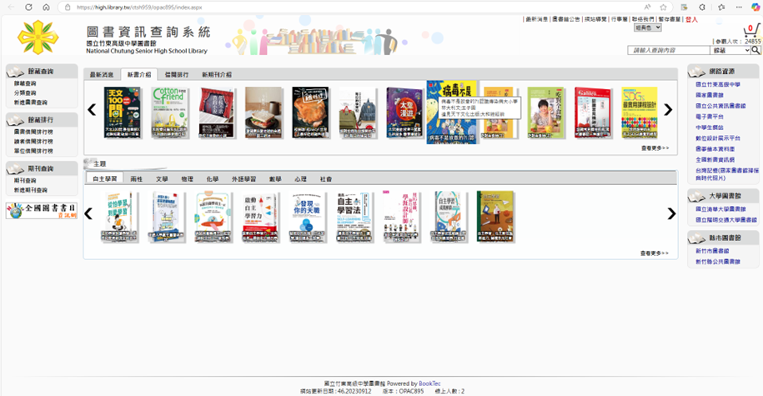This screenshot has width=763, height=396.
Task: Open 分類查詢 in left sidebar
Action: (x=25, y=93)
